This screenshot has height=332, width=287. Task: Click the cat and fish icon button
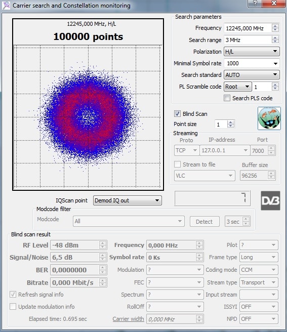pyautogui.click(x=269, y=118)
